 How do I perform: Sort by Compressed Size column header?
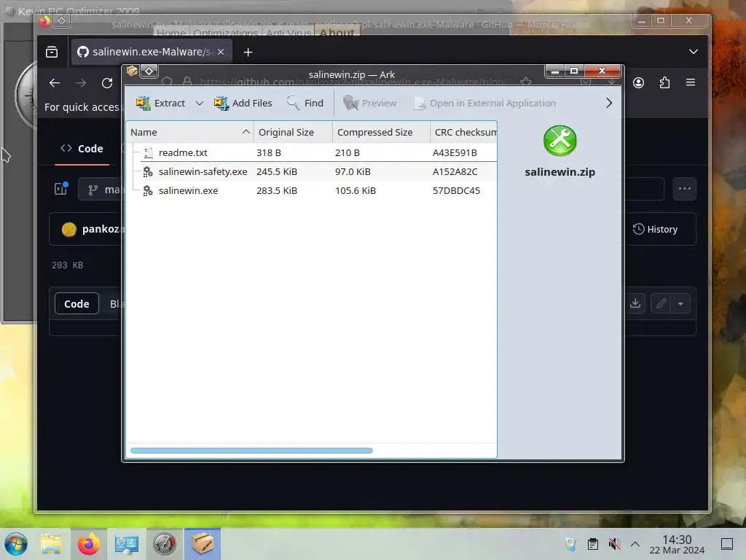[381, 133]
